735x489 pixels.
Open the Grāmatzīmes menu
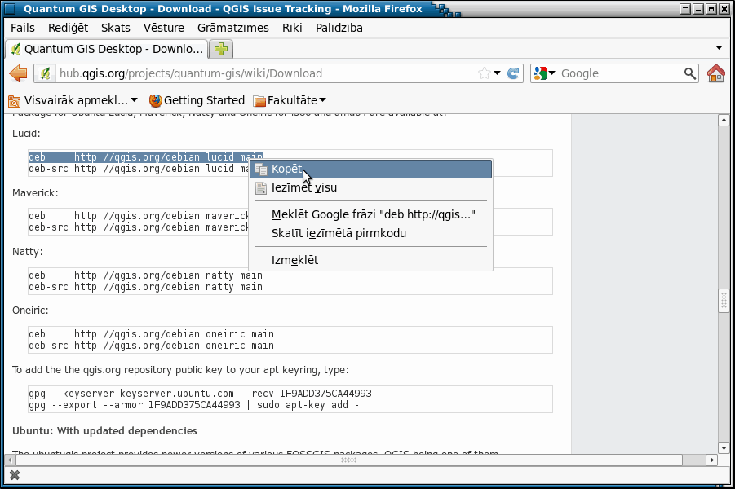point(233,28)
